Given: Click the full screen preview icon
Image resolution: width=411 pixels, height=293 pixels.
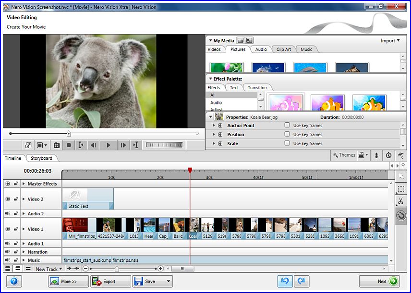Looking at the screenshot, I should 29,145.
